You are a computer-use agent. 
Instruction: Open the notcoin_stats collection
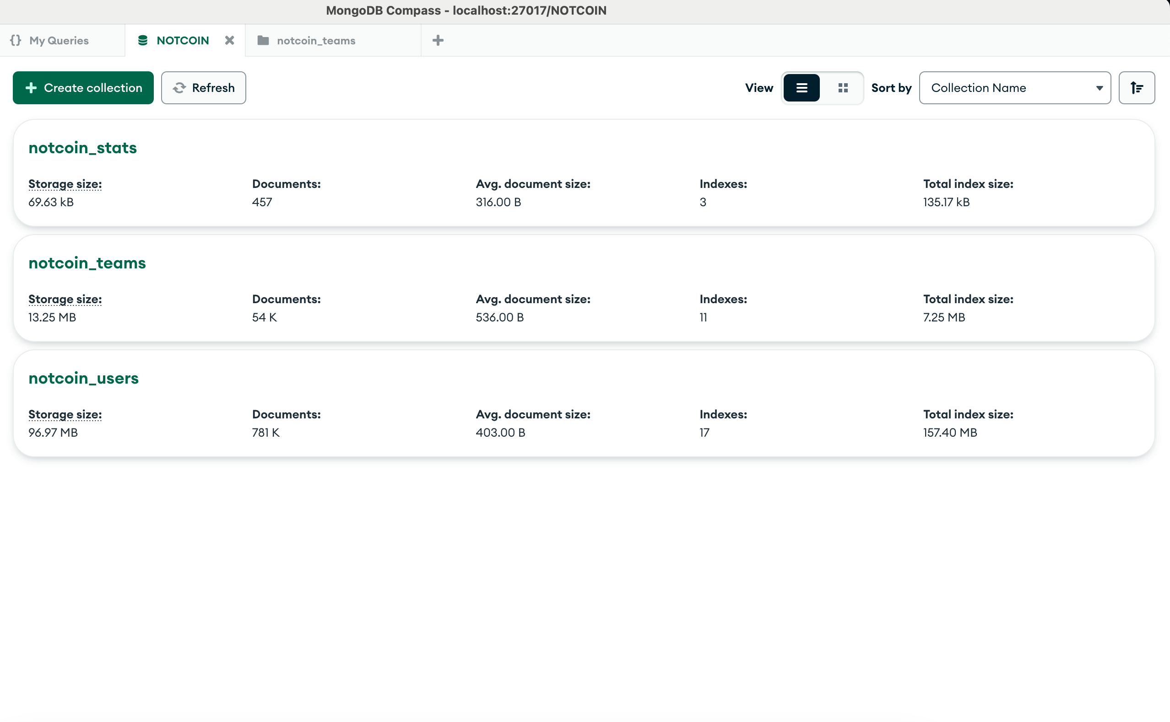[83, 148]
